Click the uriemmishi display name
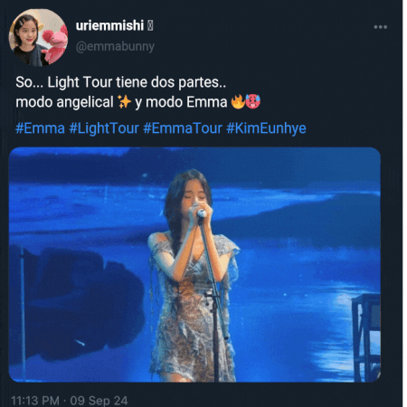 109,25
